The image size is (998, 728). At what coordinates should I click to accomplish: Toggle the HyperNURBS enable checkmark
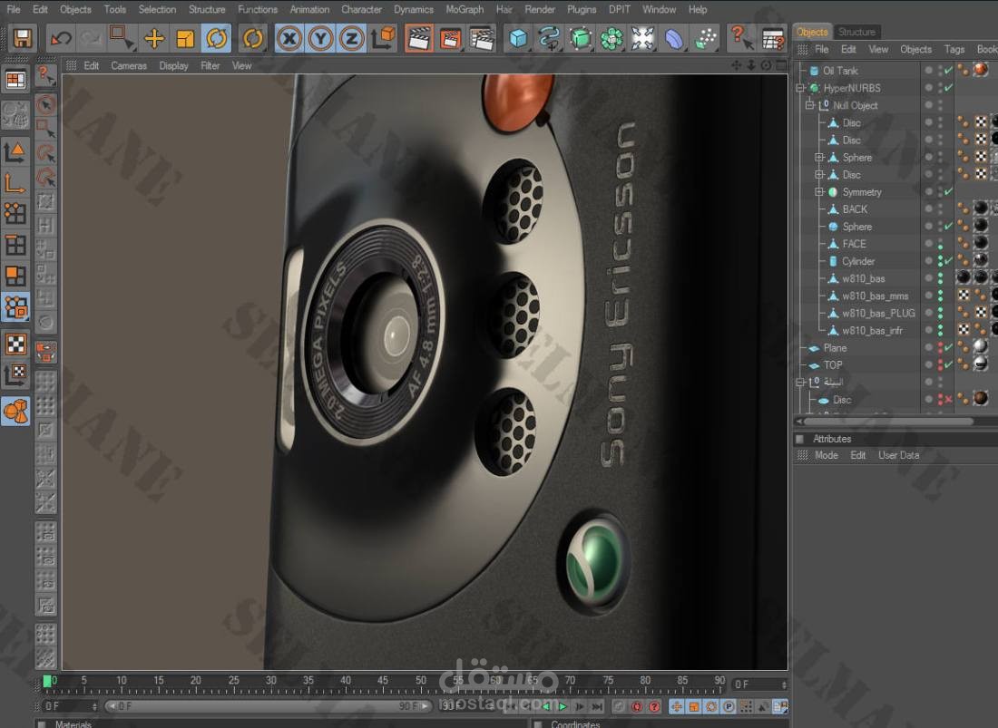(x=949, y=88)
